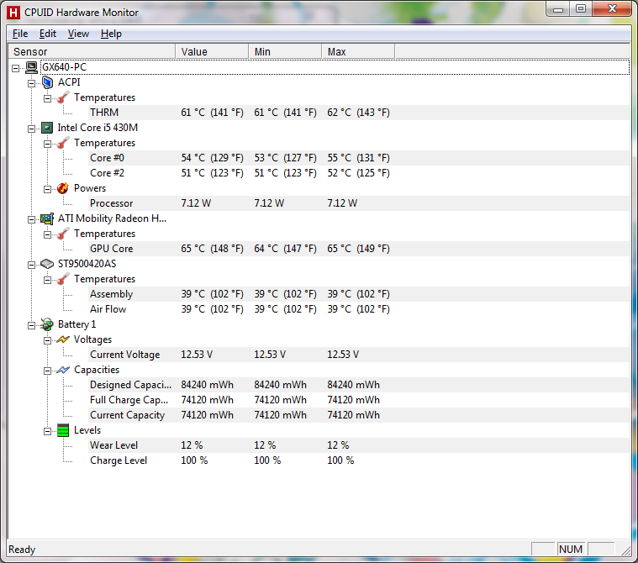Collapse the ATI Mobility Radeon node
Image resolution: width=638 pixels, height=563 pixels.
click(x=31, y=219)
